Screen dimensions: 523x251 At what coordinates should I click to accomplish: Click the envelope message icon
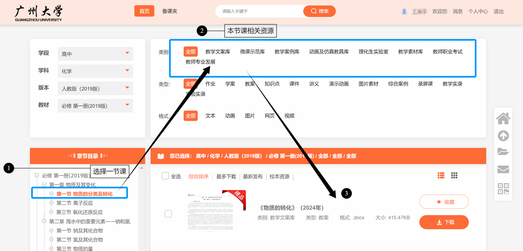click(x=503, y=169)
